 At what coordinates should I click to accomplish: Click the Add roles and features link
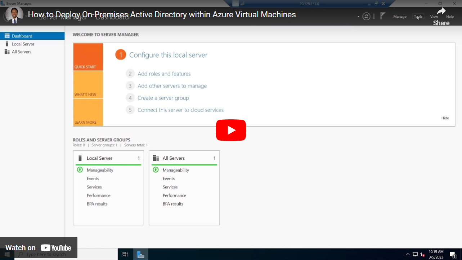tap(164, 74)
